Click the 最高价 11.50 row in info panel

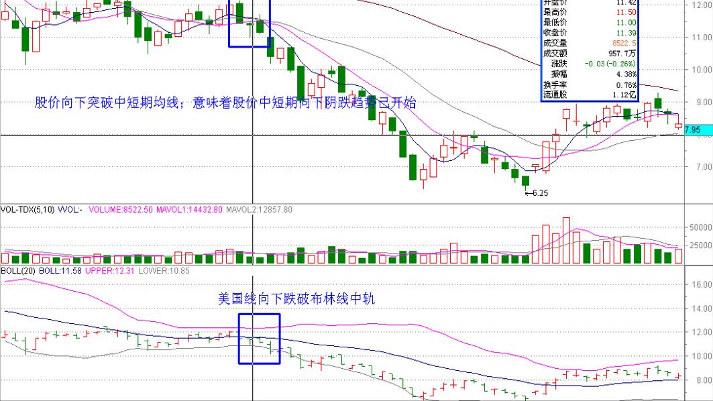pyautogui.click(x=590, y=12)
